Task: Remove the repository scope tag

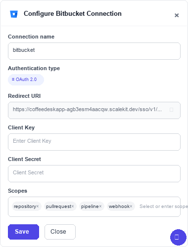Action: click(38, 206)
